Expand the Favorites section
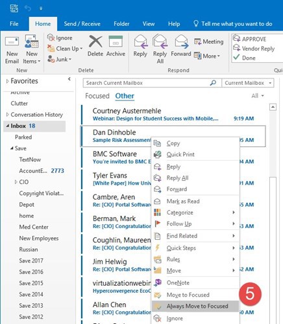Image resolution: width=283 pixels, height=324 pixels. tap(7, 81)
